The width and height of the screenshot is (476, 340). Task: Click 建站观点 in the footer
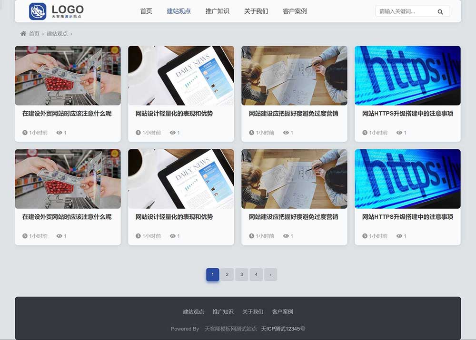pyautogui.click(x=193, y=311)
